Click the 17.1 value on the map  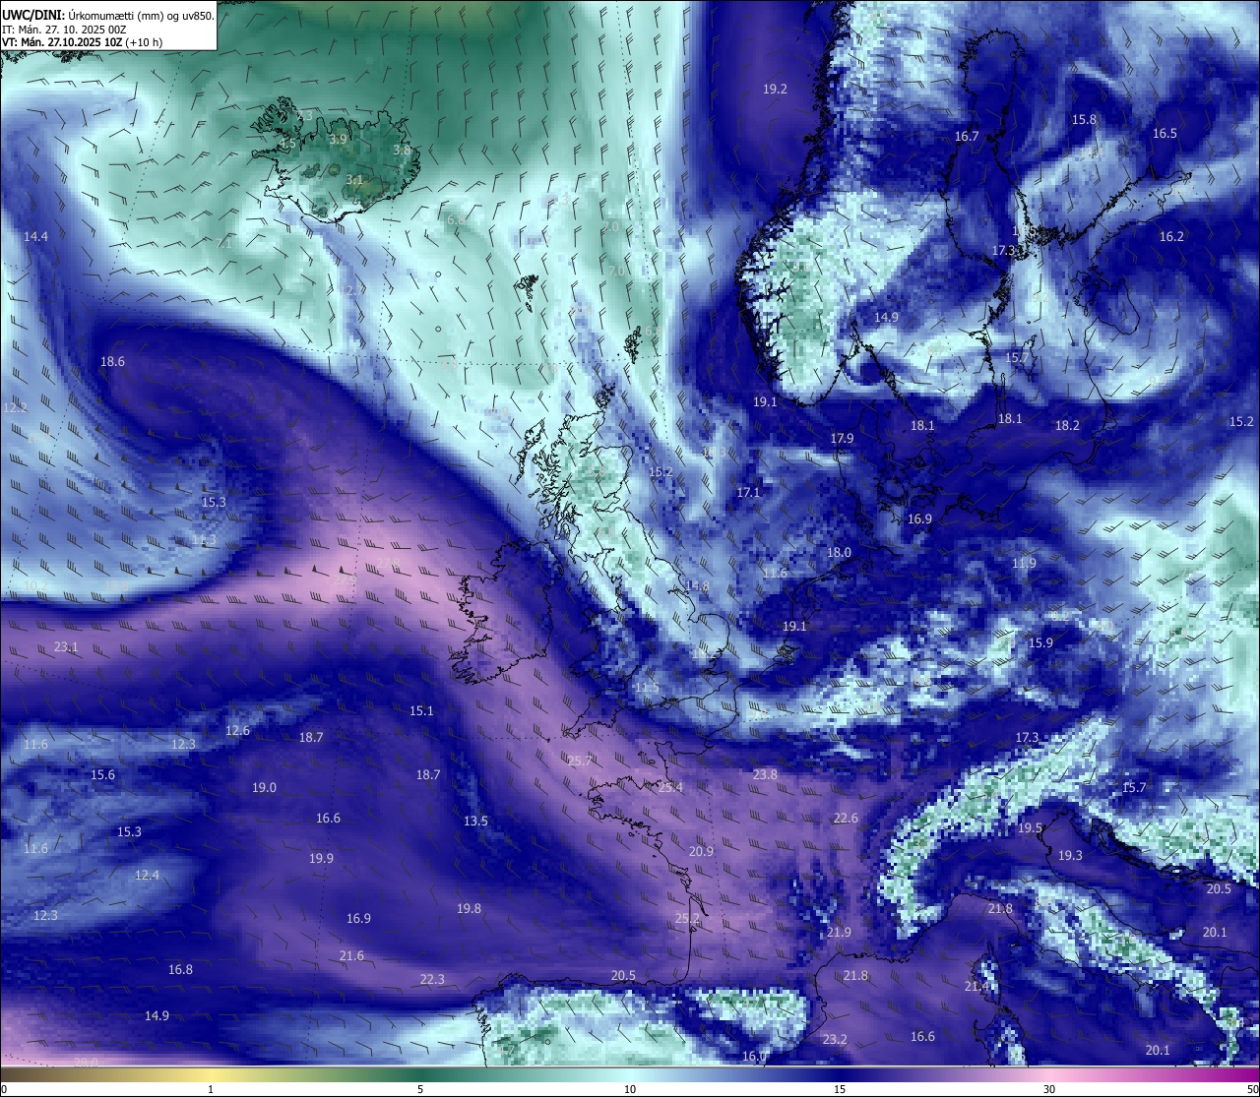pyautogui.click(x=748, y=492)
